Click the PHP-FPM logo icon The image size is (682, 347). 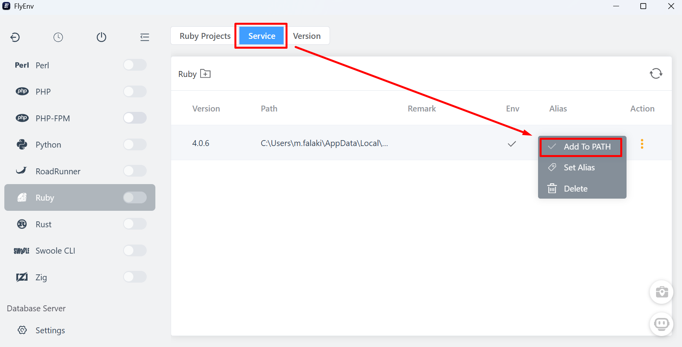[x=22, y=118]
